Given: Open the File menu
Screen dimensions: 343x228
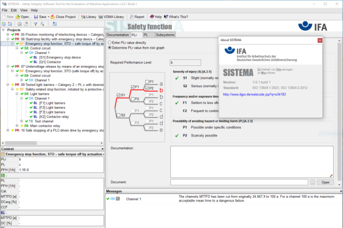Looking at the screenshot, I should (x=4, y=10).
